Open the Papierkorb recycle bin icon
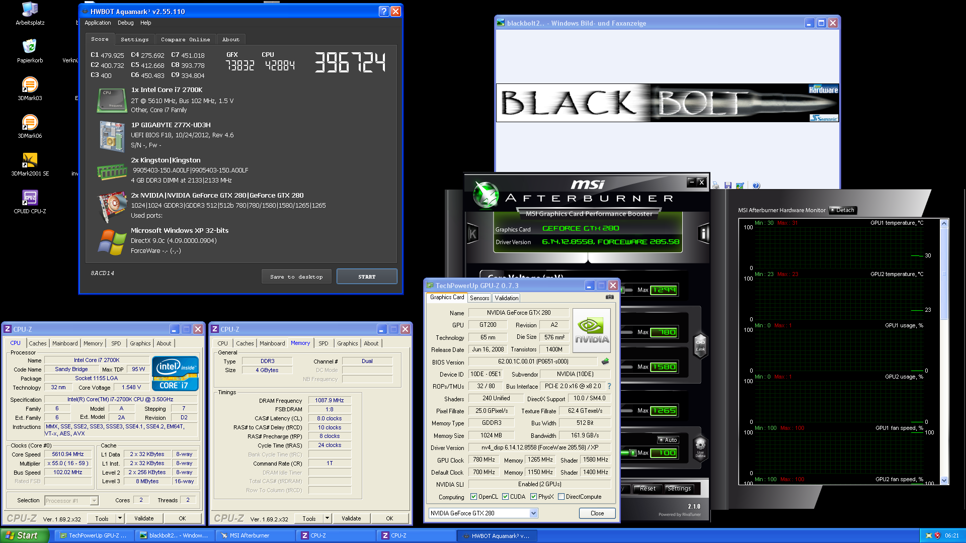This screenshot has height=543, width=966. coord(30,51)
